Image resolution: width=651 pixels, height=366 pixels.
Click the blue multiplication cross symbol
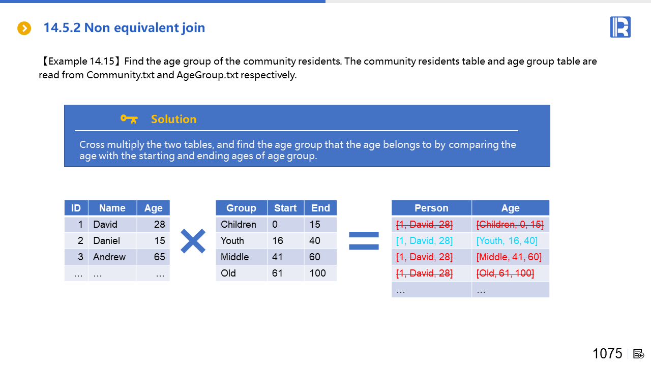click(193, 241)
